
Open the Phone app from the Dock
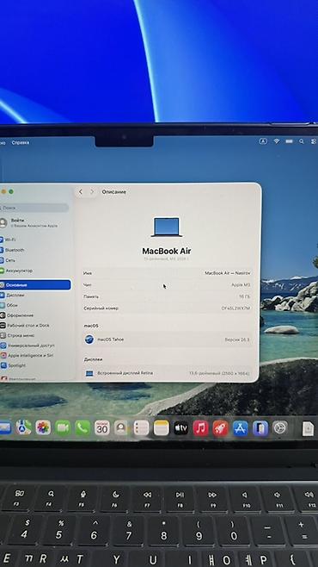(x=83, y=428)
